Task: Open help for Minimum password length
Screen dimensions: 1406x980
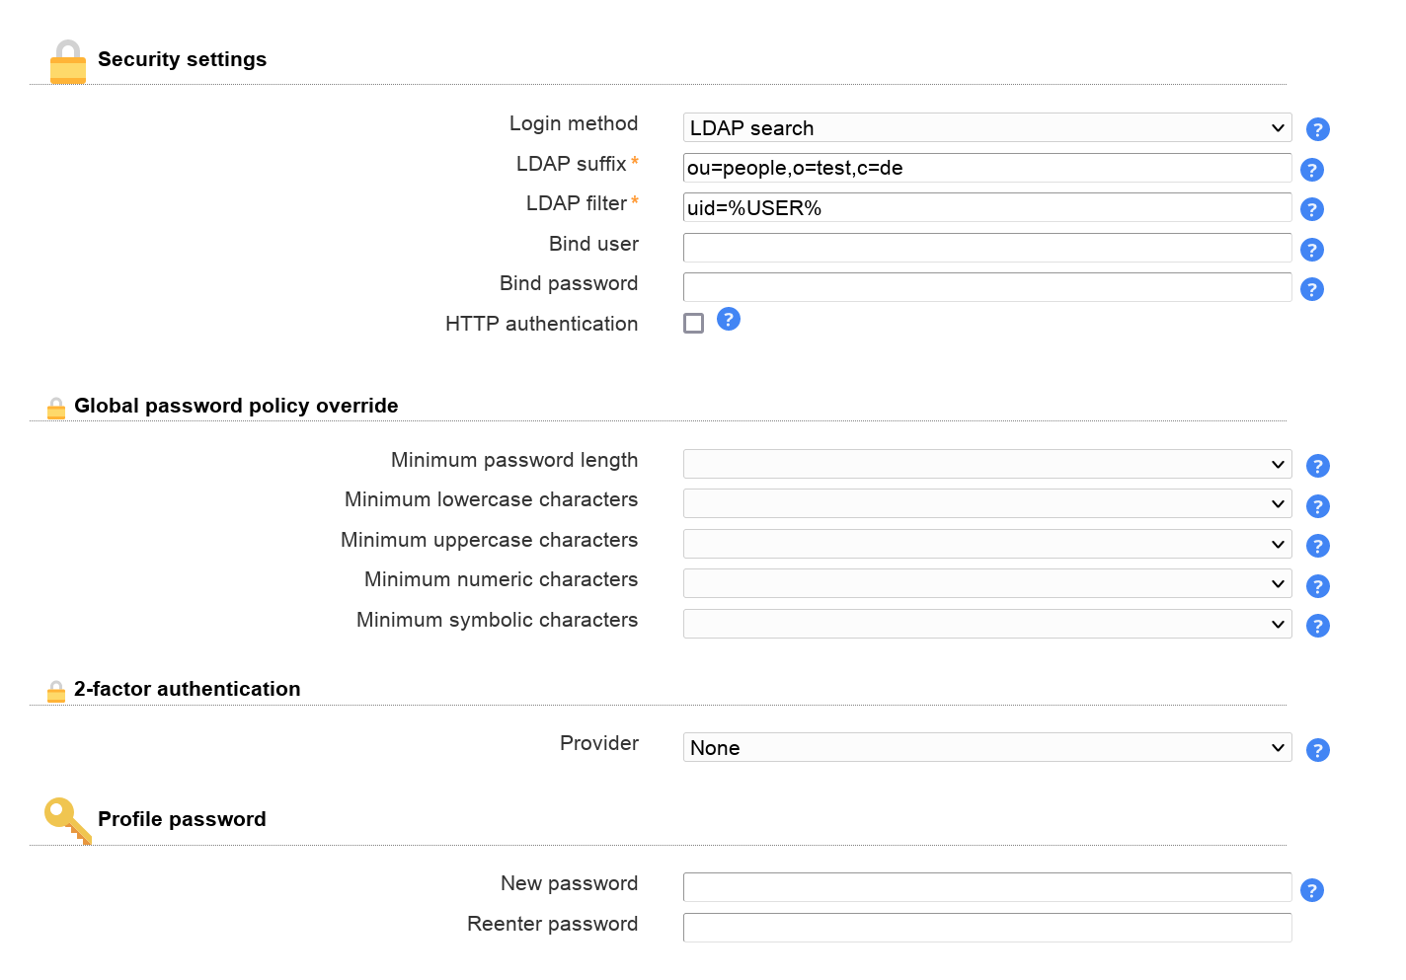Action: (1317, 466)
